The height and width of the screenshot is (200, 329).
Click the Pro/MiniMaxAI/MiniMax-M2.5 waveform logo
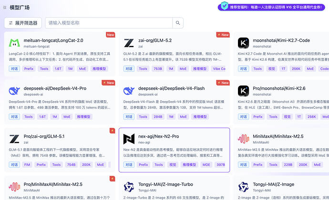(14, 187)
